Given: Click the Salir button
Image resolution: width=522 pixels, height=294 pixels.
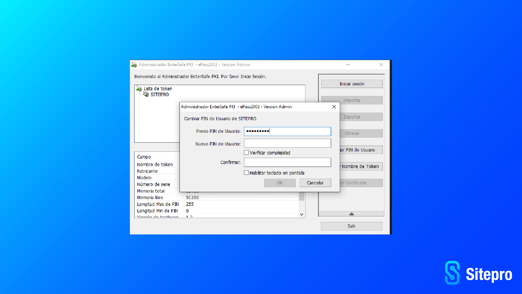Looking at the screenshot, I should click(x=352, y=226).
